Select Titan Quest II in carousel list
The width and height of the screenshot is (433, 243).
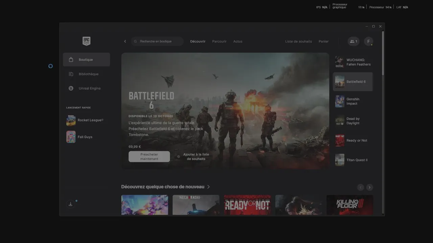point(353,160)
